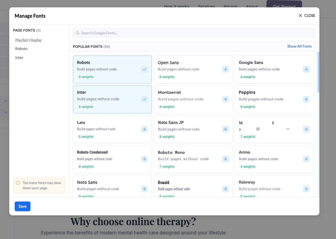The image size is (336, 239).
Task: Focus the Search Google Fonts field
Action: 194,33
